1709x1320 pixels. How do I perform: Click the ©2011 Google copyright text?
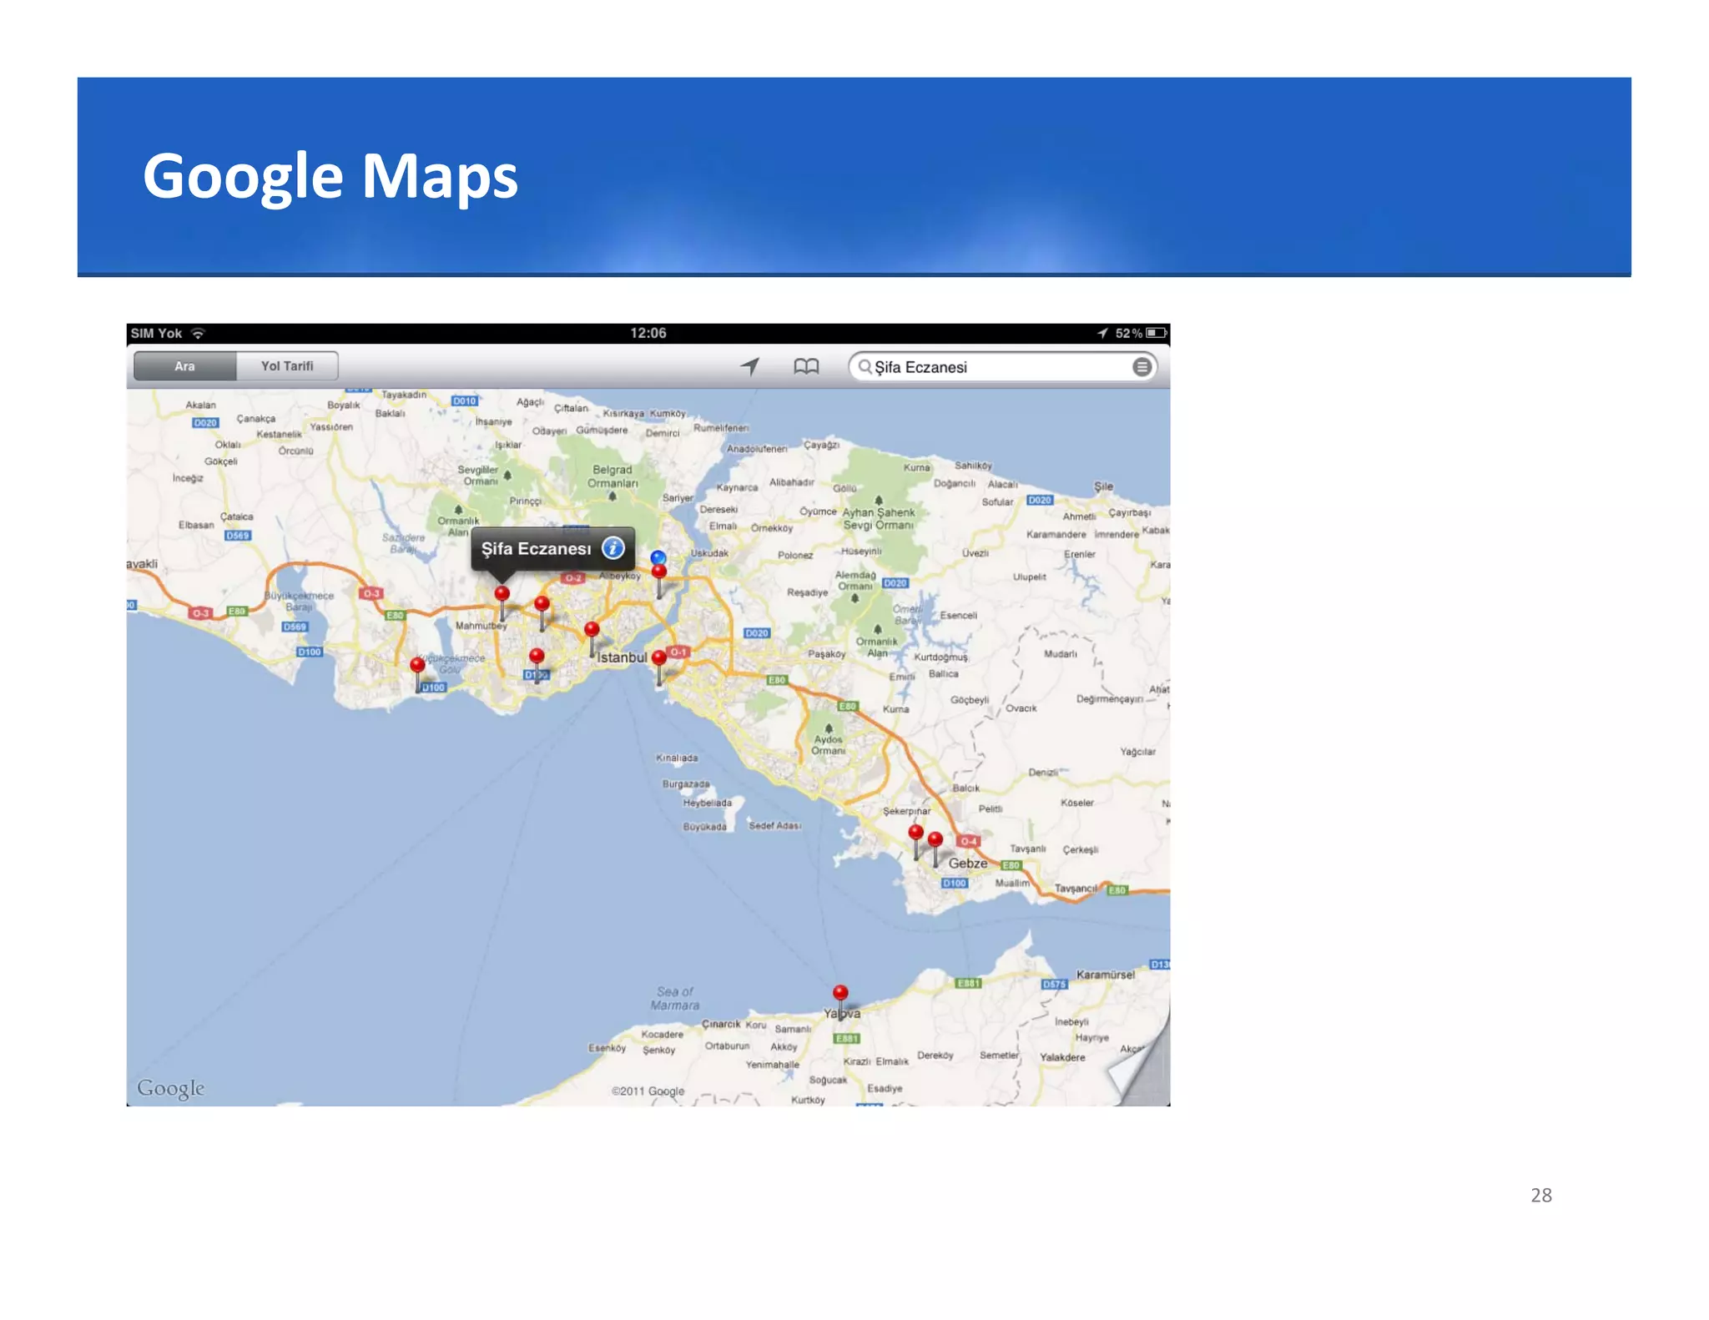(648, 1091)
